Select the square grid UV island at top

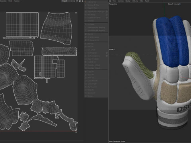coord(22,24)
